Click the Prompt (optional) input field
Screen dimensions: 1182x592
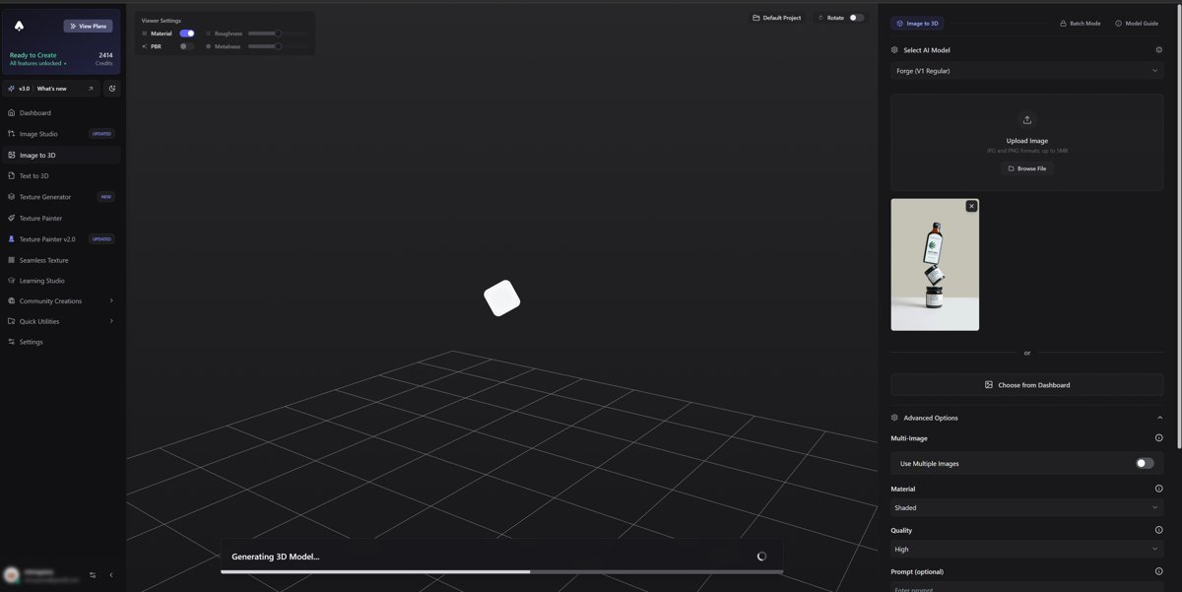1026,587
